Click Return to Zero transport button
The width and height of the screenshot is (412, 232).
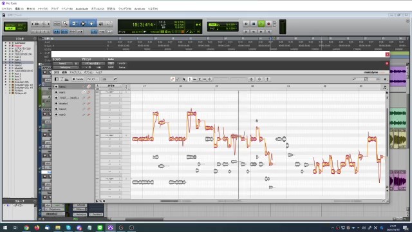pos(246,32)
